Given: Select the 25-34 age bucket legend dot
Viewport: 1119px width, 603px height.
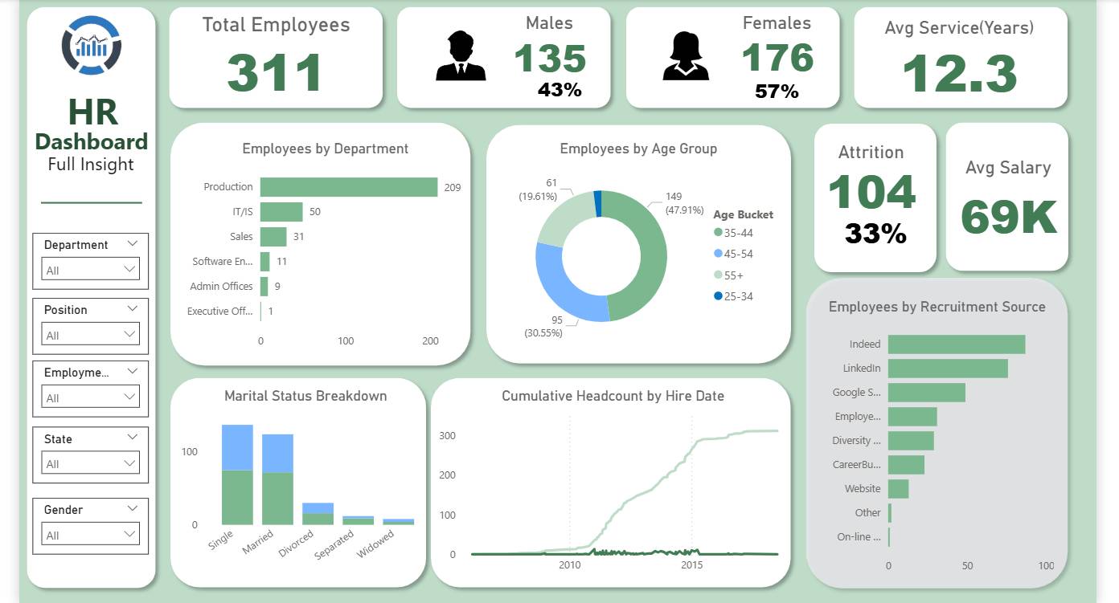Looking at the screenshot, I should coord(718,296).
